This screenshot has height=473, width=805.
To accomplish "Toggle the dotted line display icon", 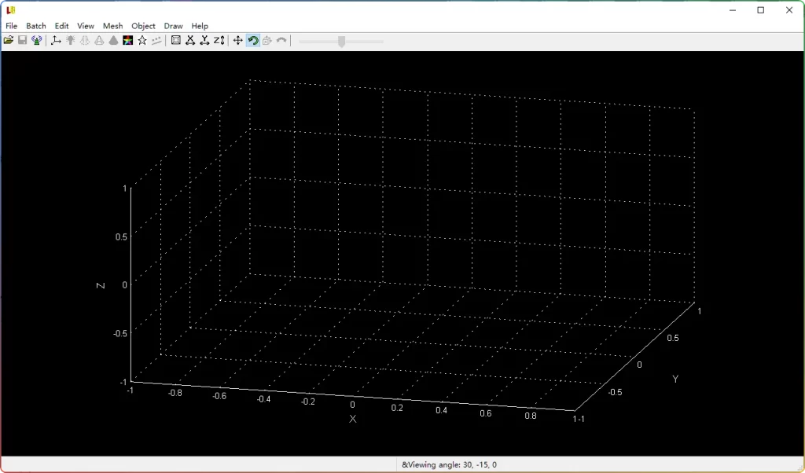I will pyautogui.click(x=156, y=40).
